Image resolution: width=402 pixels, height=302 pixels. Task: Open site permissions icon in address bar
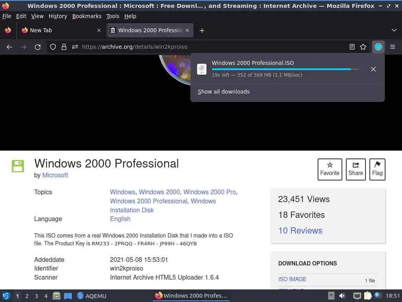(x=75, y=47)
